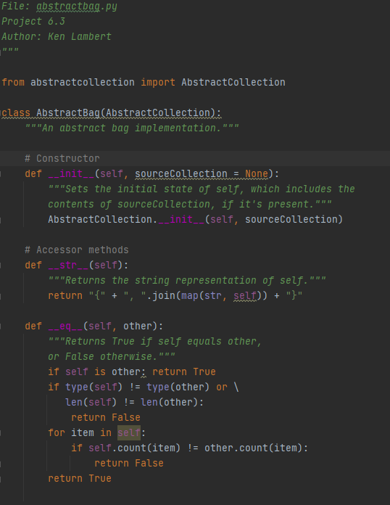The image size is (390, 505).
Task: Click the "sourceCollection" argument inside the AbstractCollection call
Action: (x=291, y=219)
